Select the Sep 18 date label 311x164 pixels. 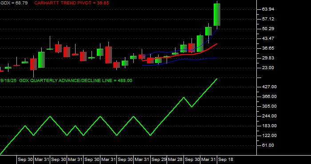[226, 160]
